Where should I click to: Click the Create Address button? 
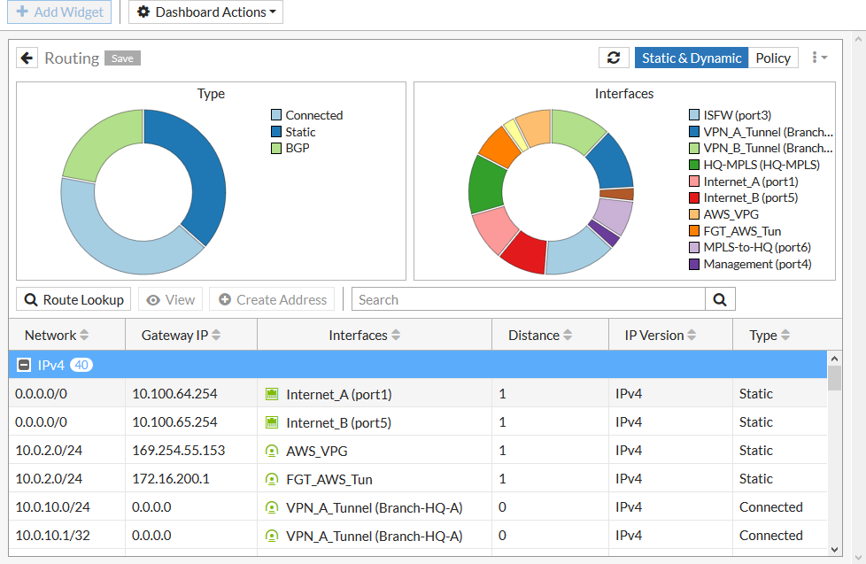[x=271, y=298]
